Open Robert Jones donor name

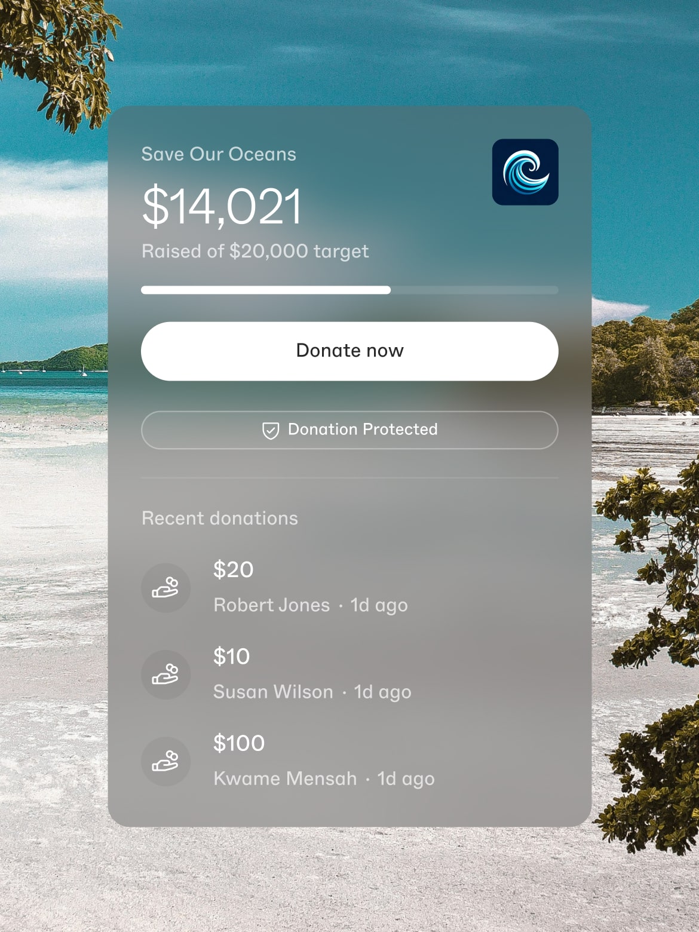click(272, 605)
